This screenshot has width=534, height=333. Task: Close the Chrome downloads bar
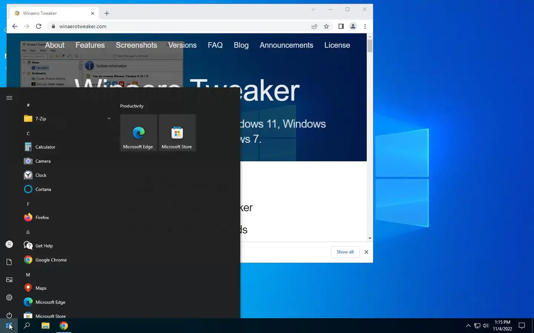click(x=366, y=252)
